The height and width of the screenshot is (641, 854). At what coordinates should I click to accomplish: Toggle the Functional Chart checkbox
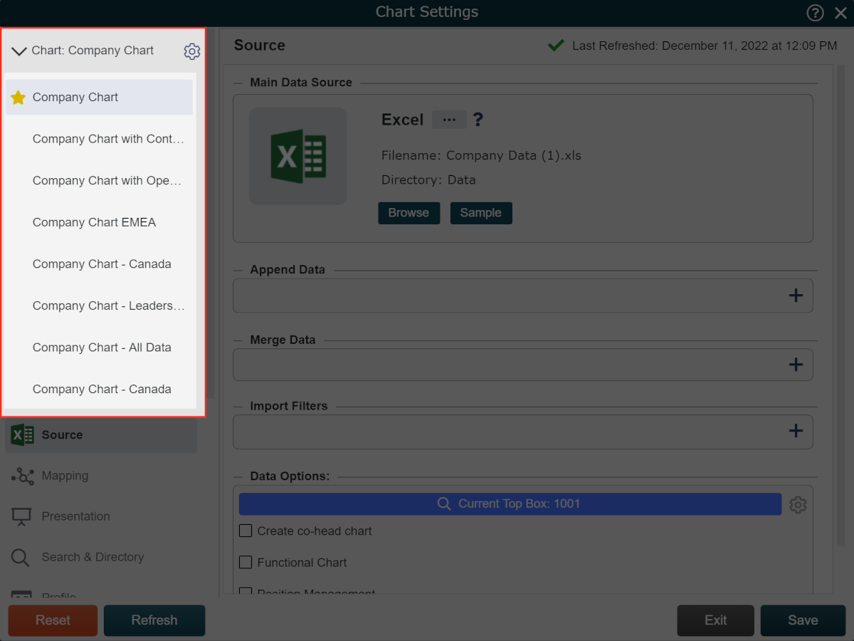[246, 562]
